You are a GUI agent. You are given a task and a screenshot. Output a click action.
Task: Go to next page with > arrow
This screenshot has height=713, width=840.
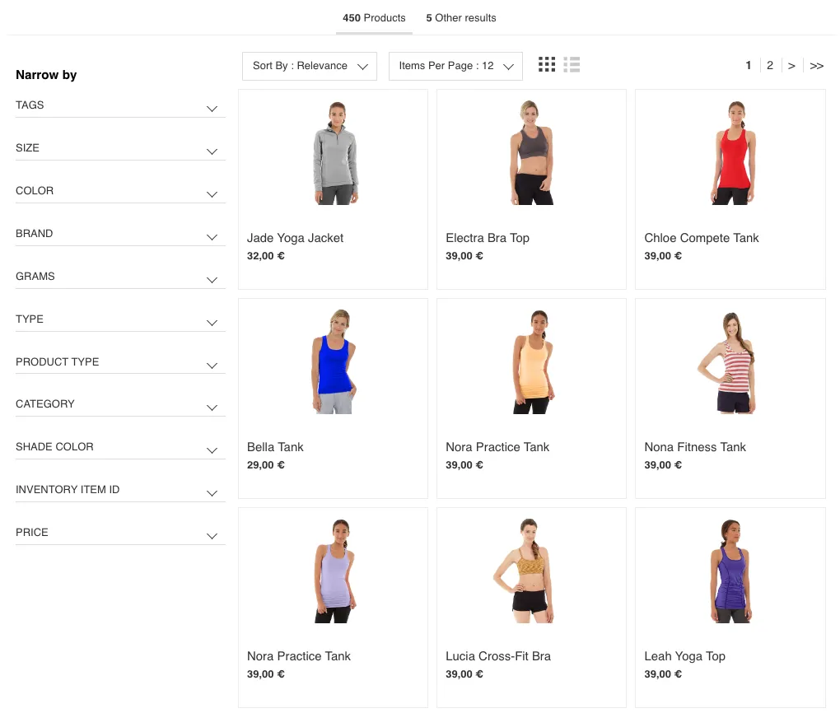coord(791,66)
